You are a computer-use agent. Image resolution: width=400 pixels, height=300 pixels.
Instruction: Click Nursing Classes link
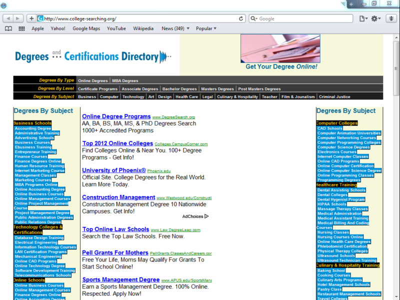[333, 232]
